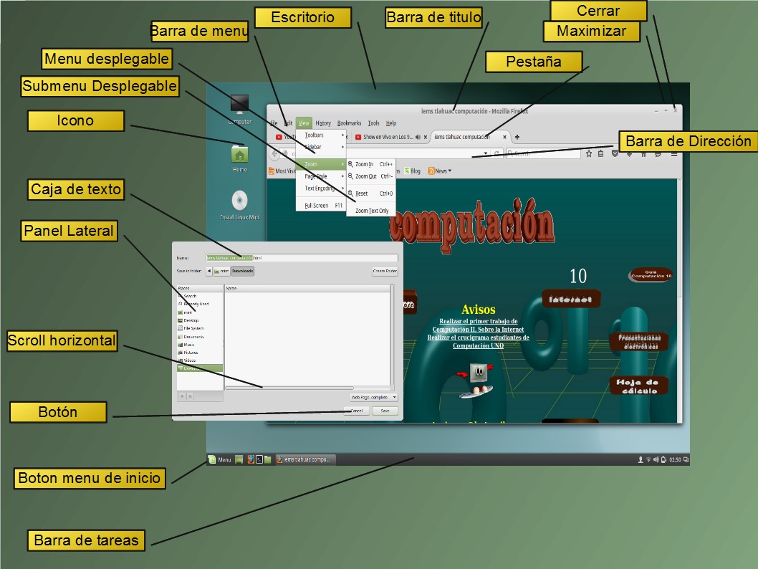
Task: Click the Name text field in save dialog
Action: pos(301,258)
